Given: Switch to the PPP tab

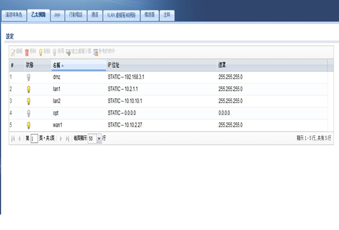Looking at the screenshot, I should (x=57, y=15).
